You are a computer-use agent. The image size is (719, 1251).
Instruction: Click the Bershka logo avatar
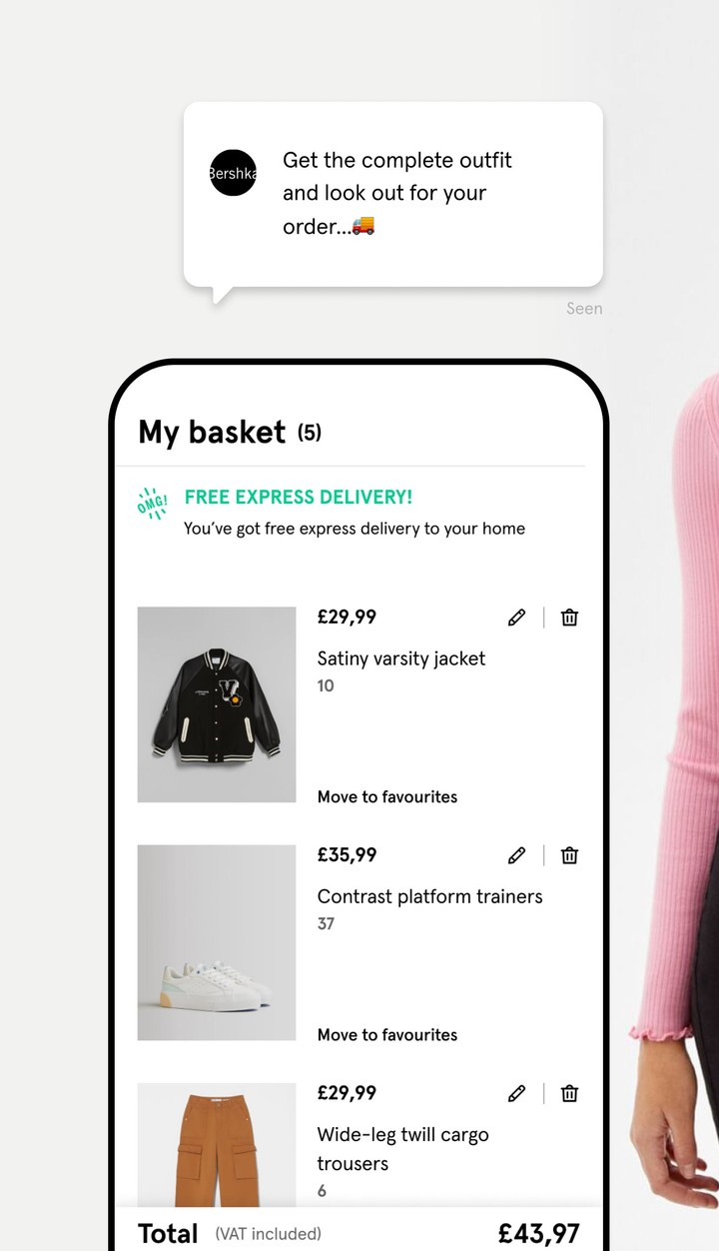point(233,173)
